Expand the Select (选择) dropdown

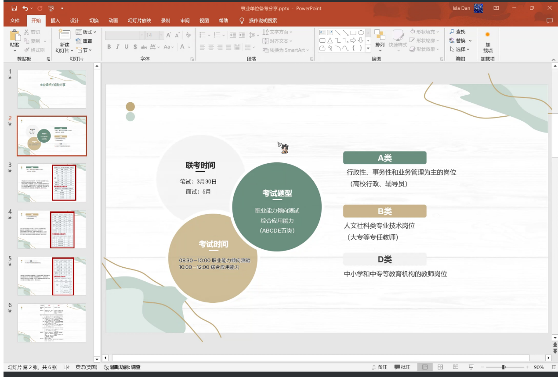[460, 50]
